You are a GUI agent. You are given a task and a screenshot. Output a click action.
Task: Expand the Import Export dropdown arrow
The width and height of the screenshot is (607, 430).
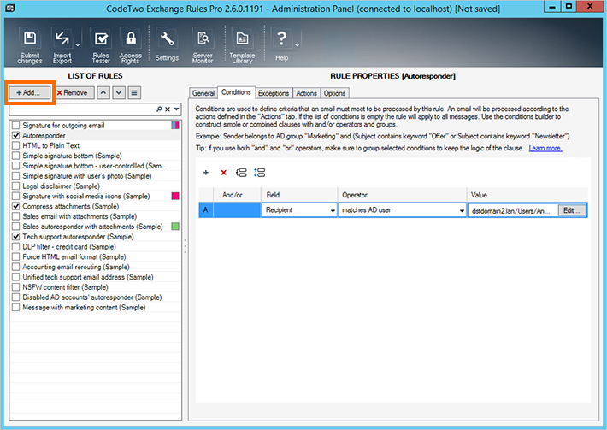[78, 45]
